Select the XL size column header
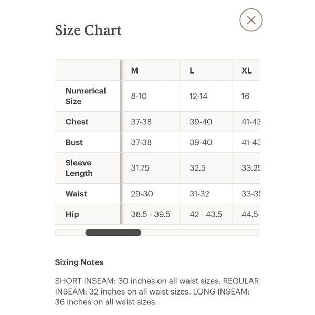This screenshot has height=315, width=315. pyautogui.click(x=247, y=70)
